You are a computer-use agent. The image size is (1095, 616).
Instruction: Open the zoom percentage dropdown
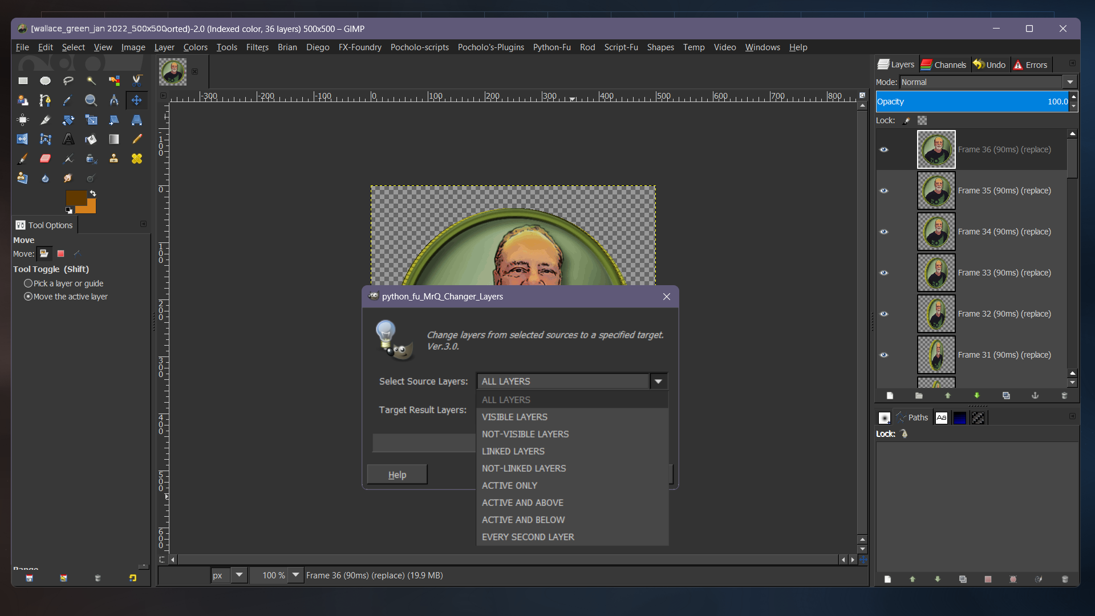pos(295,575)
